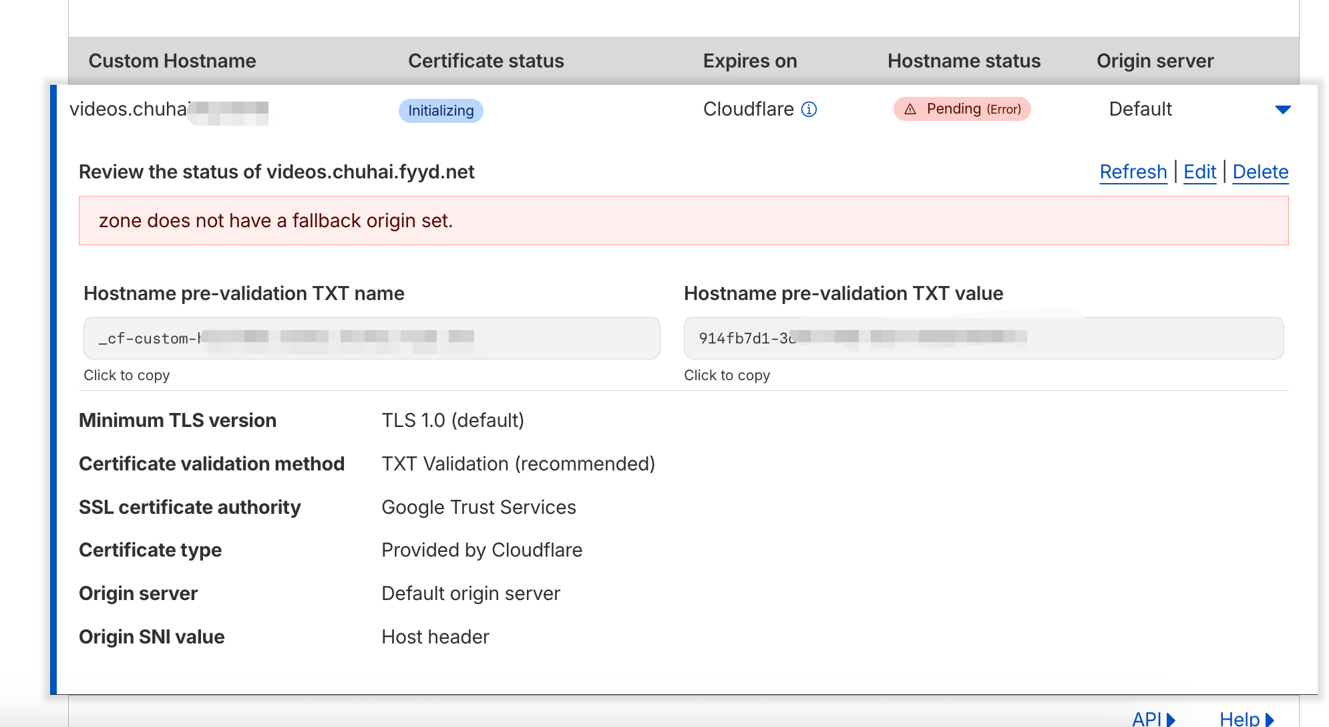The width and height of the screenshot is (1329, 727).
Task: Click the Certificate type label
Action: click(x=150, y=550)
